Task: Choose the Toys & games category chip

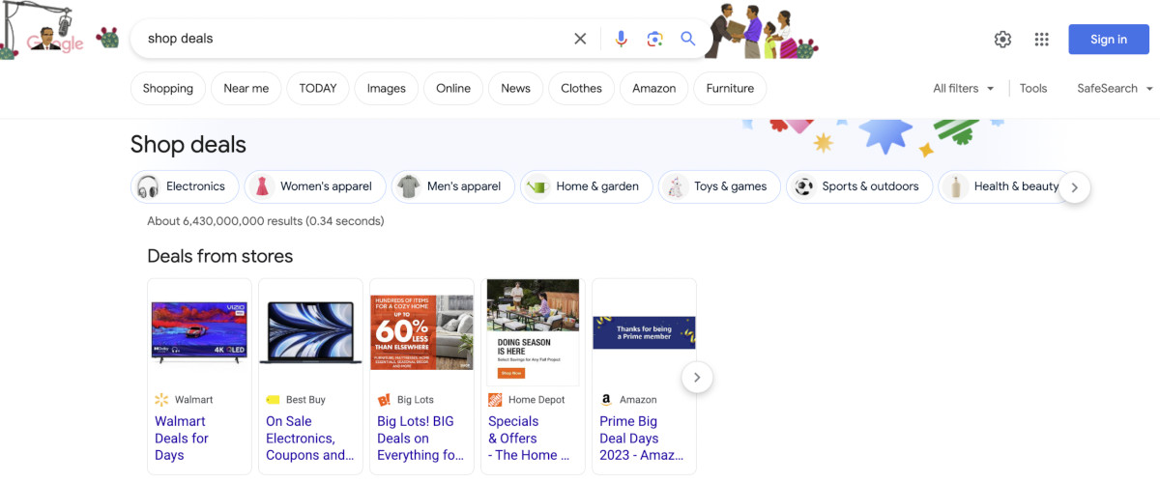Action: (x=719, y=186)
